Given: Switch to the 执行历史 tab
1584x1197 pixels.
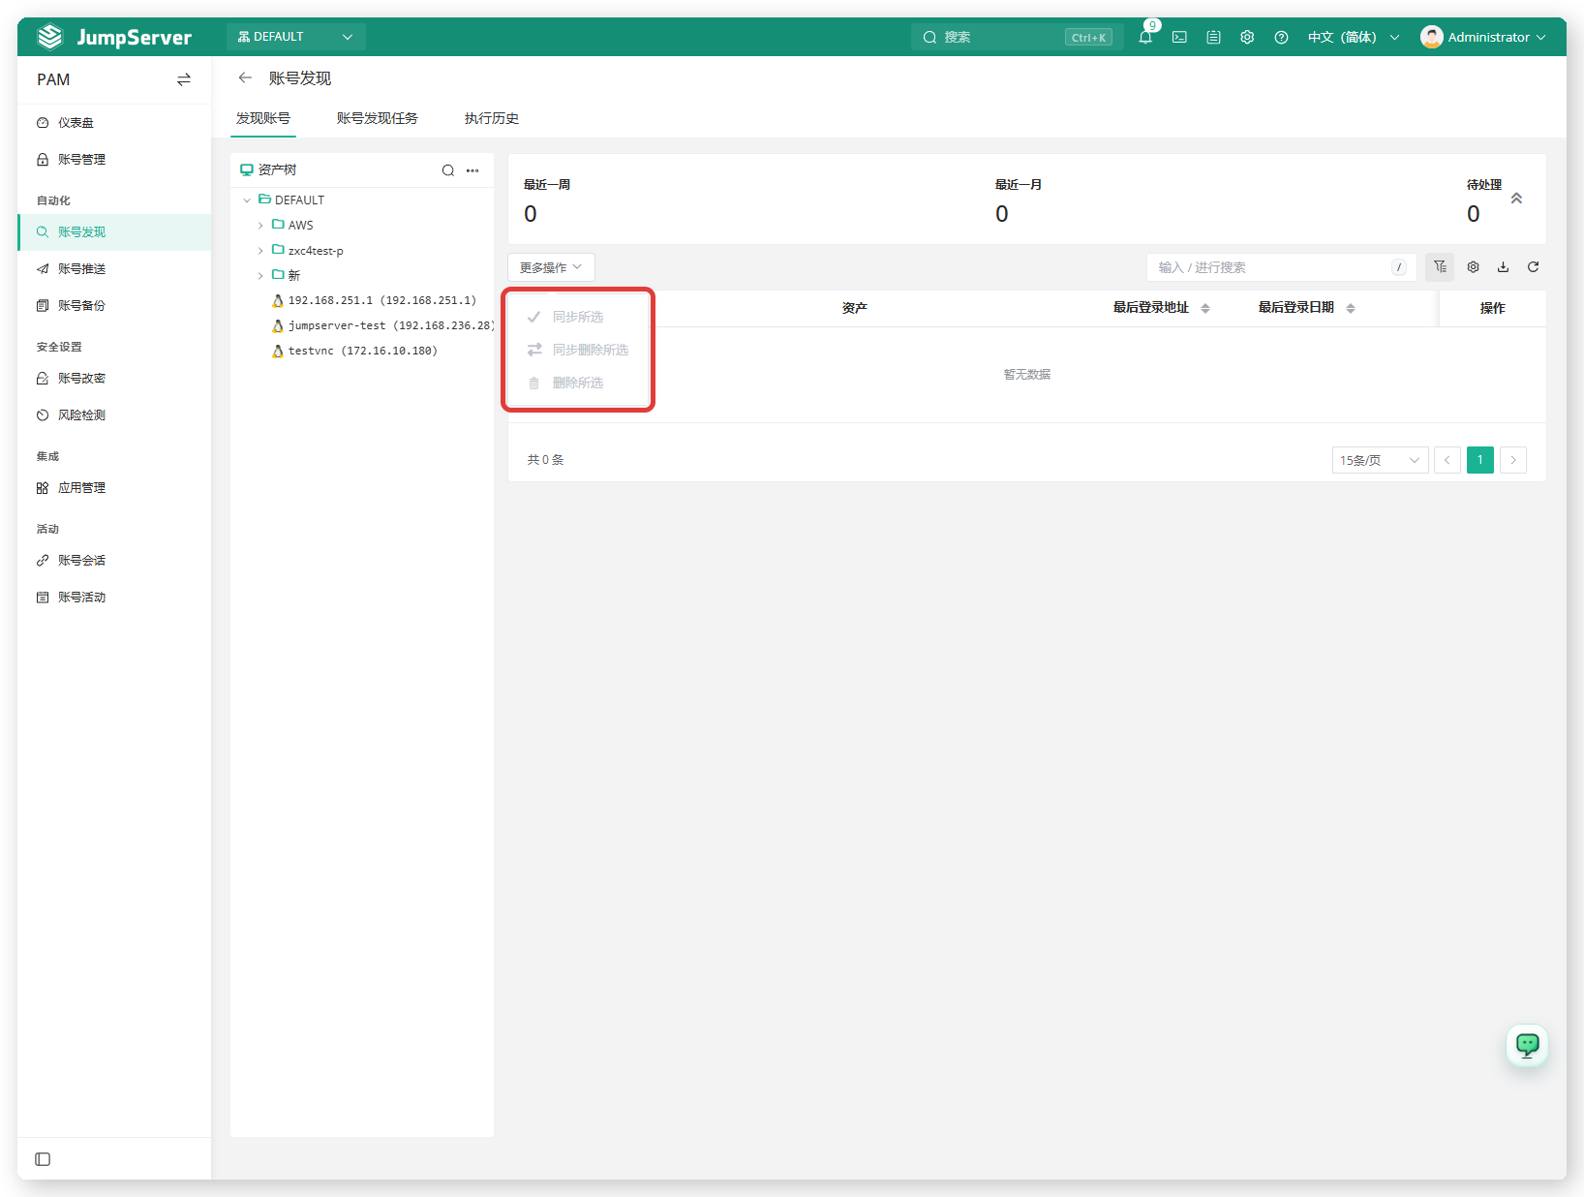Looking at the screenshot, I should [x=492, y=118].
